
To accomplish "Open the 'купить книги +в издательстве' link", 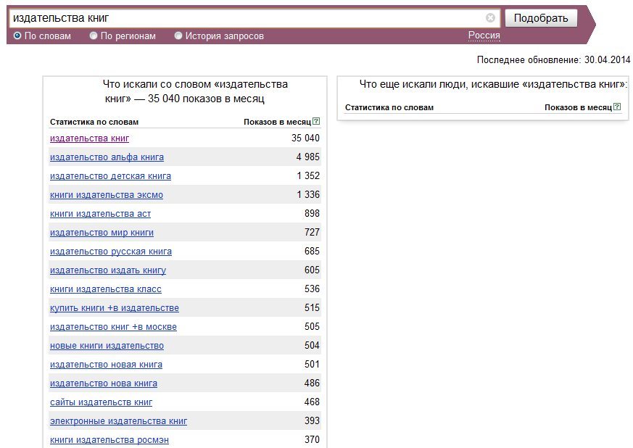I will click(x=115, y=308).
